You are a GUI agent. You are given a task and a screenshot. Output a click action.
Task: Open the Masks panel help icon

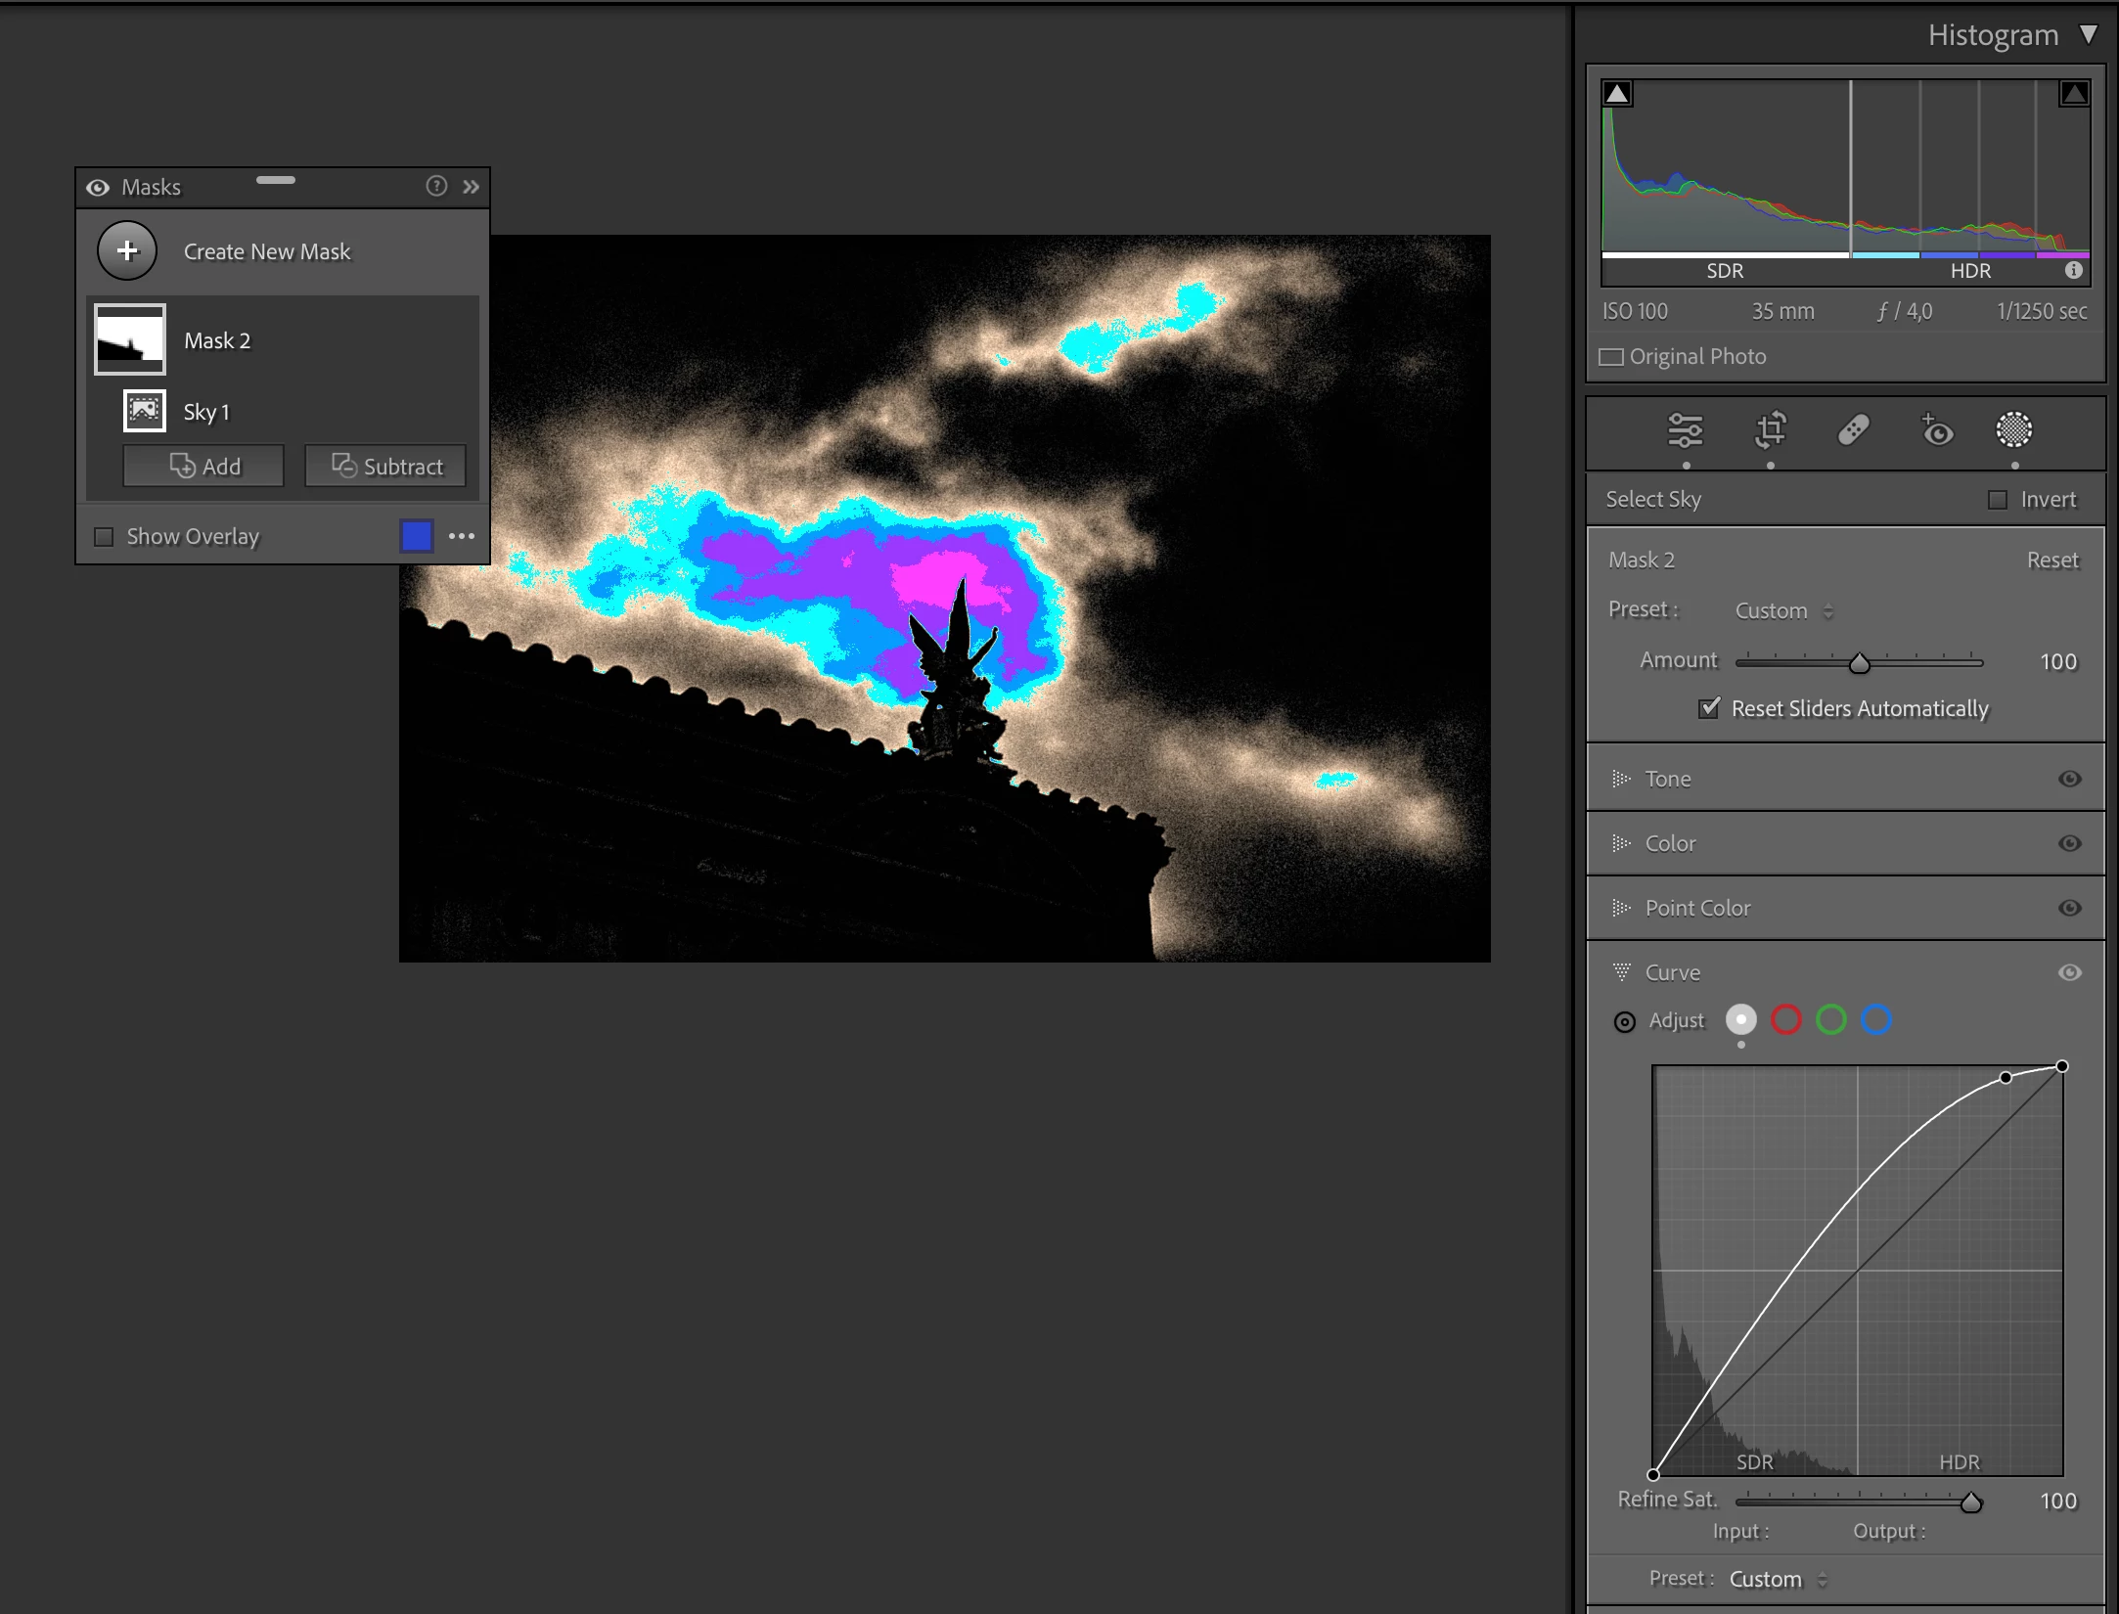point(436,186)
